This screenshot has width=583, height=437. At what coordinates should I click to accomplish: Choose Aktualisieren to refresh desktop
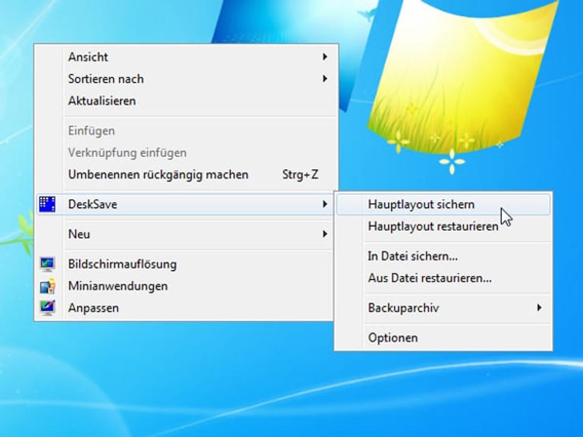coord(186,101)
